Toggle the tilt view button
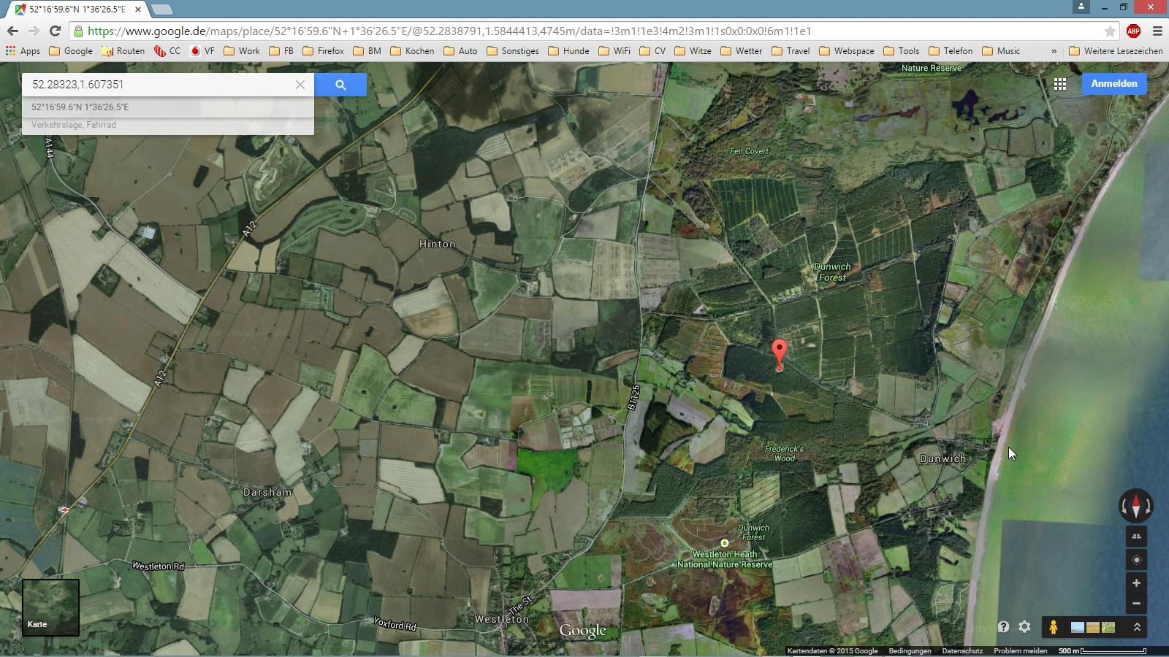 [x=1136, y=537]
